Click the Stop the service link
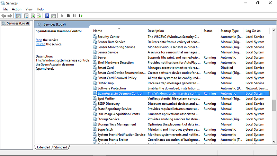Image resolution: width=277 pixels, height=156 pixels. pyautogui.click(x=39, y=40)
